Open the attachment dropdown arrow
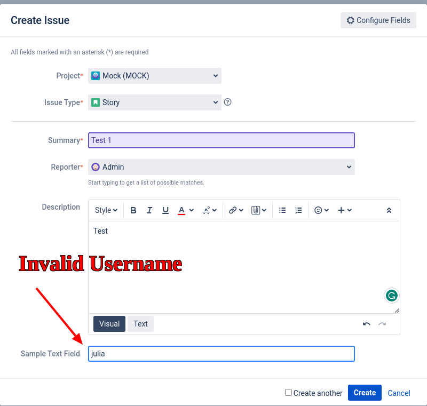The width and height of the screenshot is (427, 406). pos(264,210)
